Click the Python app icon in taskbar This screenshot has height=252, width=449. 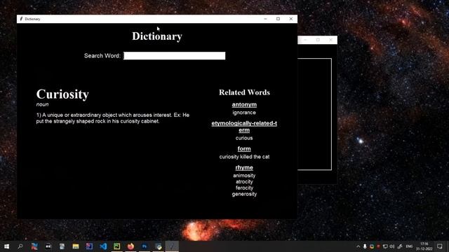[159, 246]
